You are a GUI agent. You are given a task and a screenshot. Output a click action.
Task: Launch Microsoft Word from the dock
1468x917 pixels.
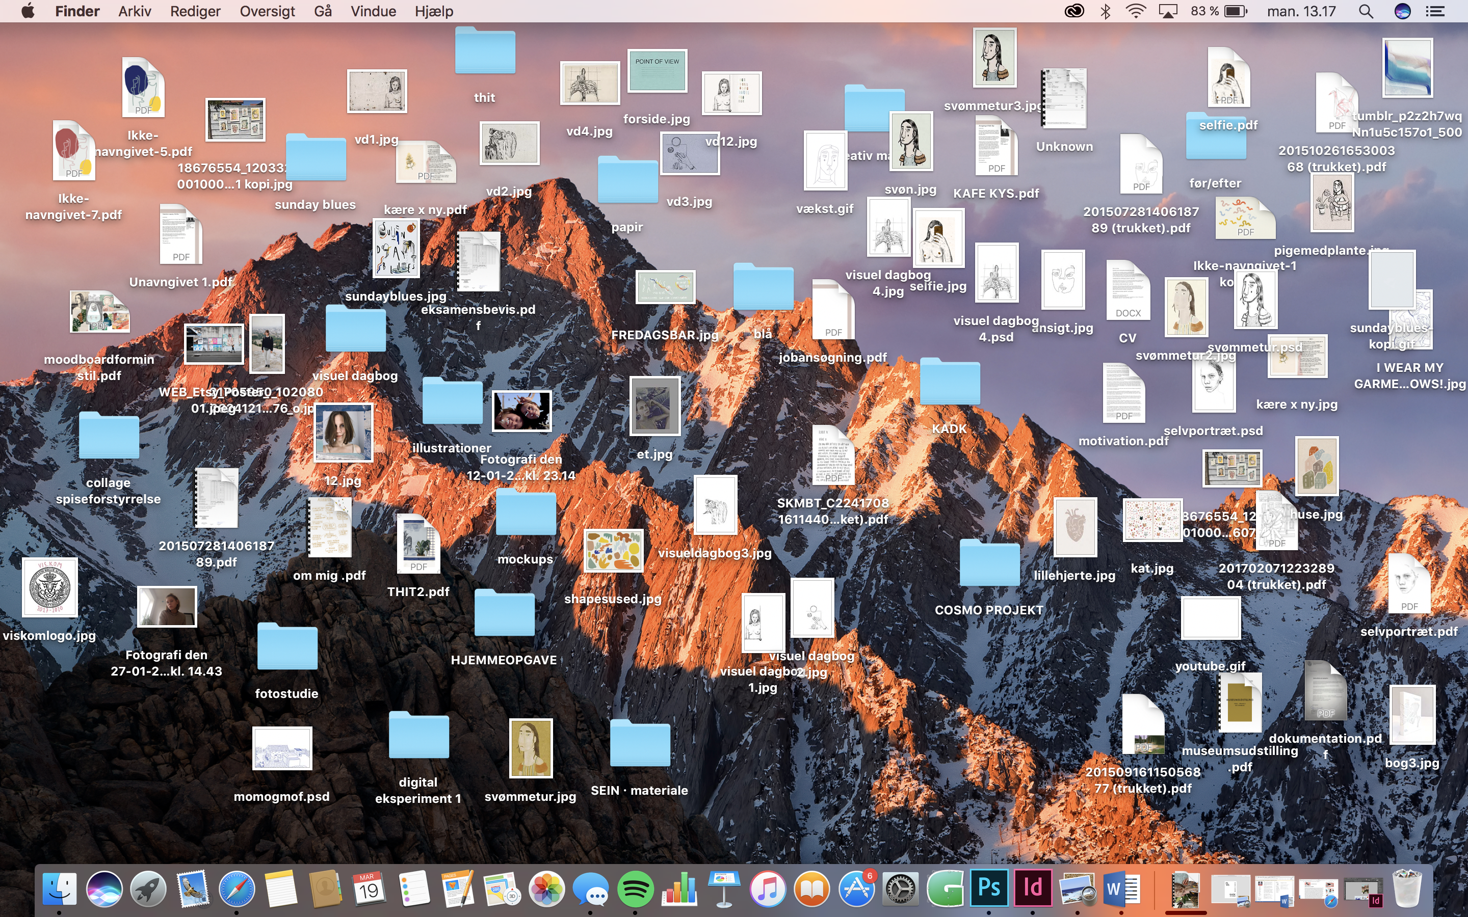point(1120,889)
